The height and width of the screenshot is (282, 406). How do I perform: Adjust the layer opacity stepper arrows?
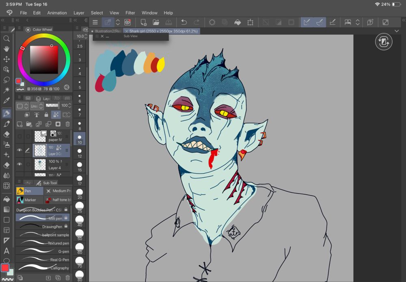[x=70, y=106]
